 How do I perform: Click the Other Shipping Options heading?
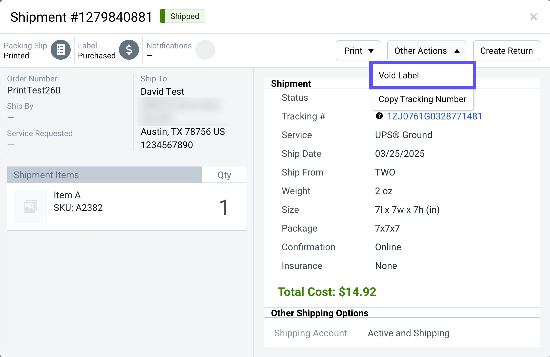click(319, 313)
